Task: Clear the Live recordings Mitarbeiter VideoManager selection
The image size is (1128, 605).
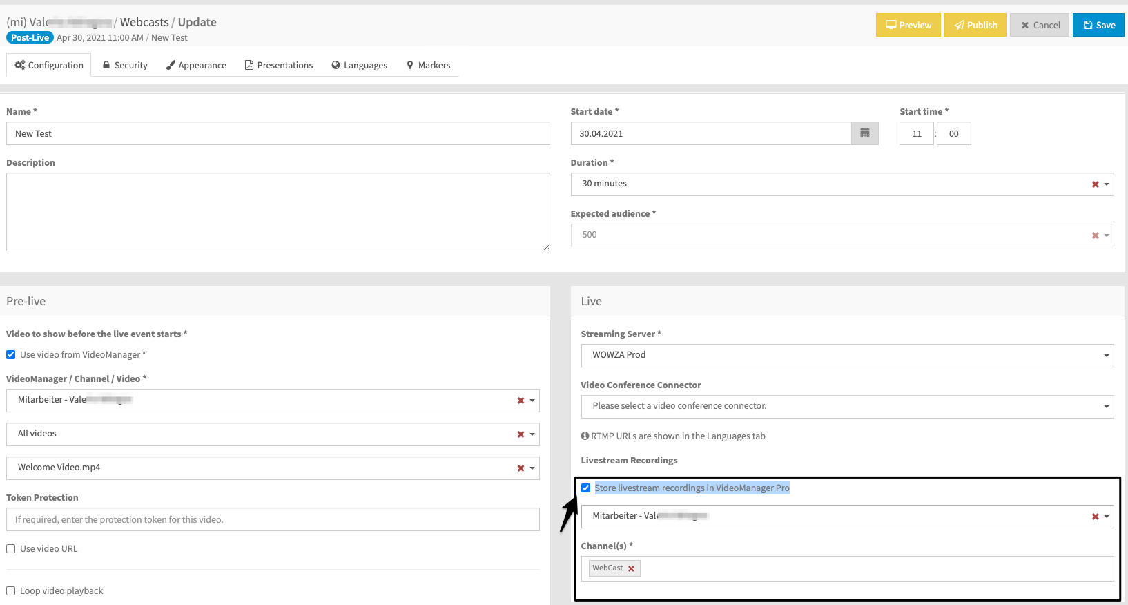Action: point(1095,517)
